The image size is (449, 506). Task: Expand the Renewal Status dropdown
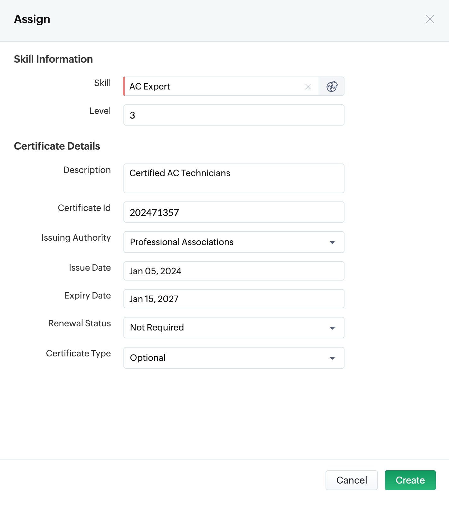[227, 328]
